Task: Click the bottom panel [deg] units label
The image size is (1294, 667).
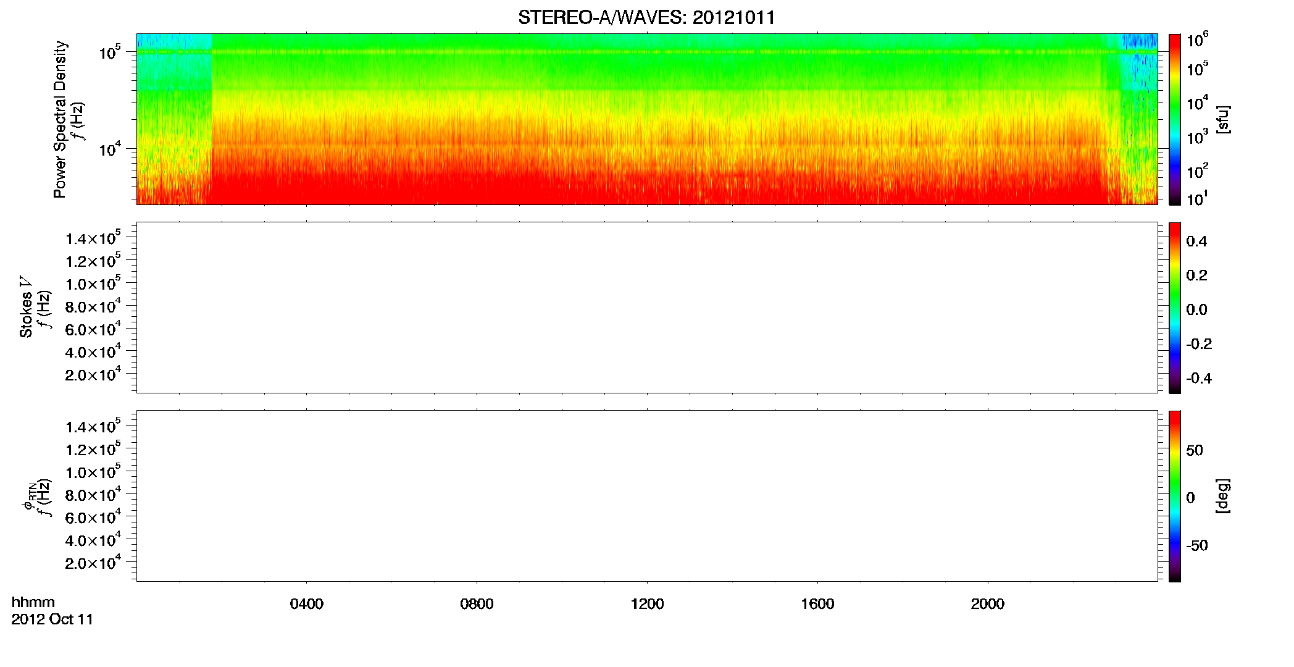Action: tap(1224, 496)
